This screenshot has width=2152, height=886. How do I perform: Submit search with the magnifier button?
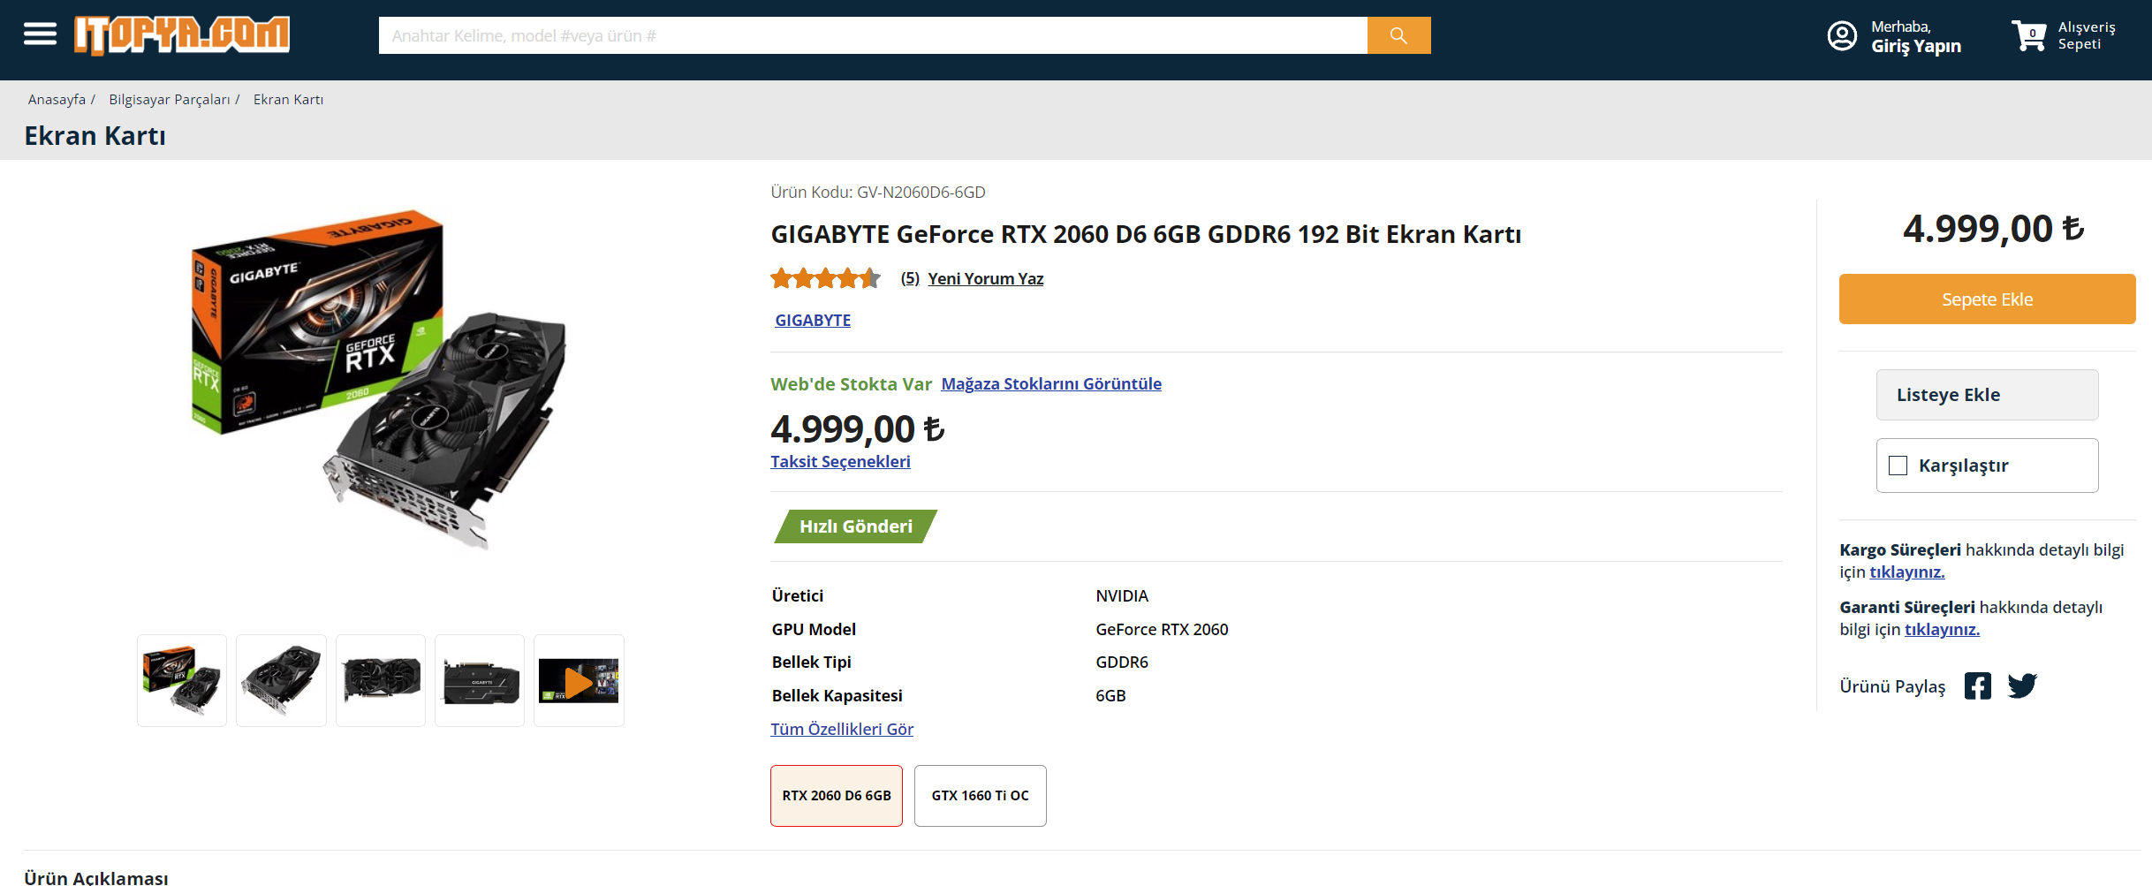pos(1398,35)
